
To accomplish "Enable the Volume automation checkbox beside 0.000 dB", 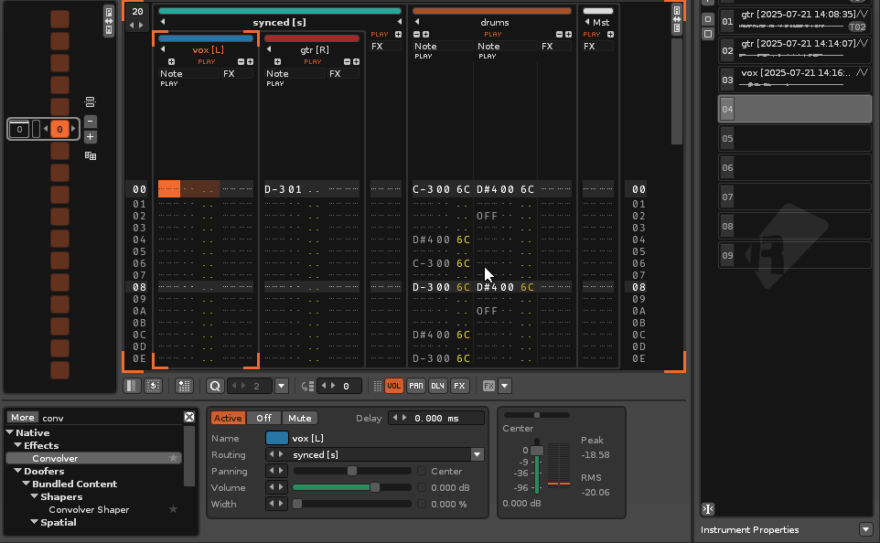I will tap(422, 487).
